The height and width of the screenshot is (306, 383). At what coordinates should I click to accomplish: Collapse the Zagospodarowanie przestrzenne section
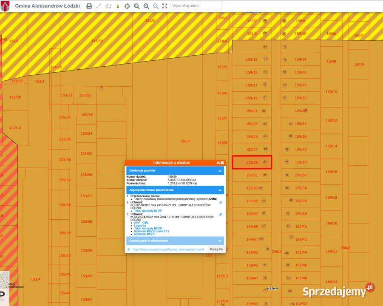coord(220,190)
